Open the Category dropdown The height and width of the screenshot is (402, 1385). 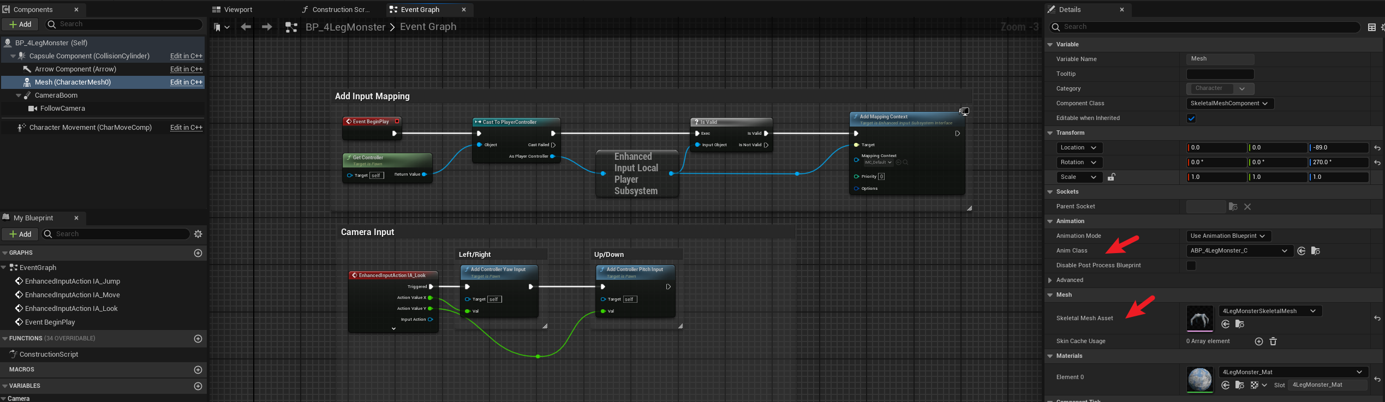(1220, 88)
